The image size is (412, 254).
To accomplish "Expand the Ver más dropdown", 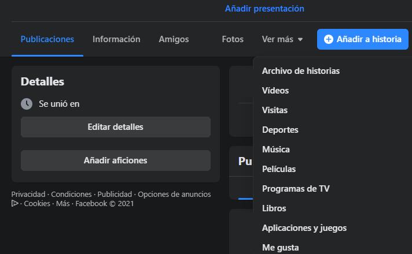I will coord(282,39).
